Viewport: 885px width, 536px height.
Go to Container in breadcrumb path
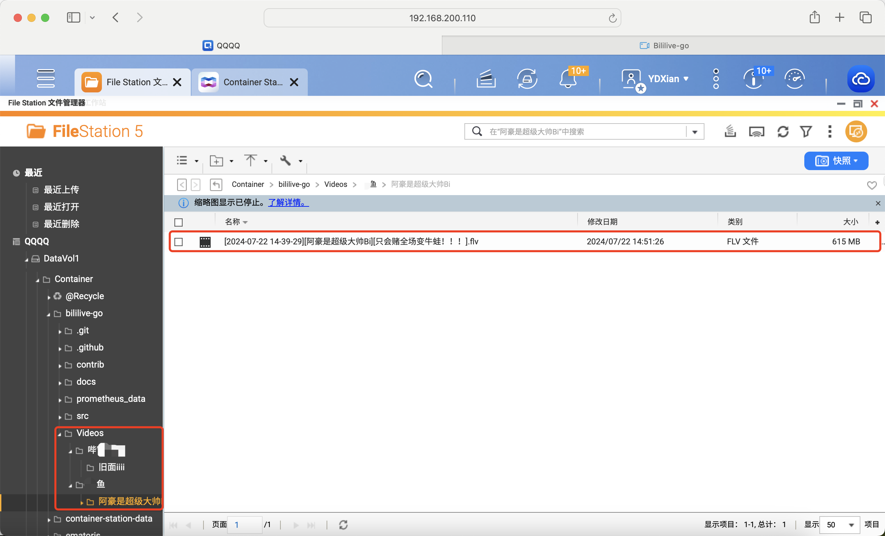248,184
